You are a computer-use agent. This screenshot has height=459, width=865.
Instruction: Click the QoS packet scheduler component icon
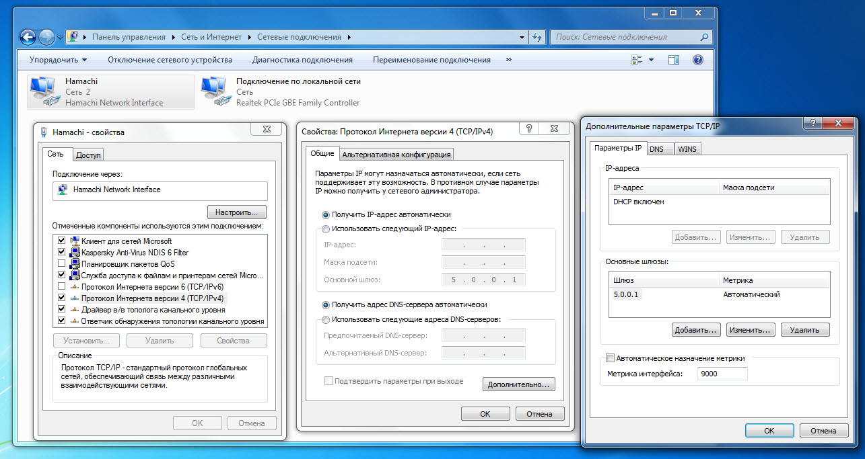click(x=75, y=263)
